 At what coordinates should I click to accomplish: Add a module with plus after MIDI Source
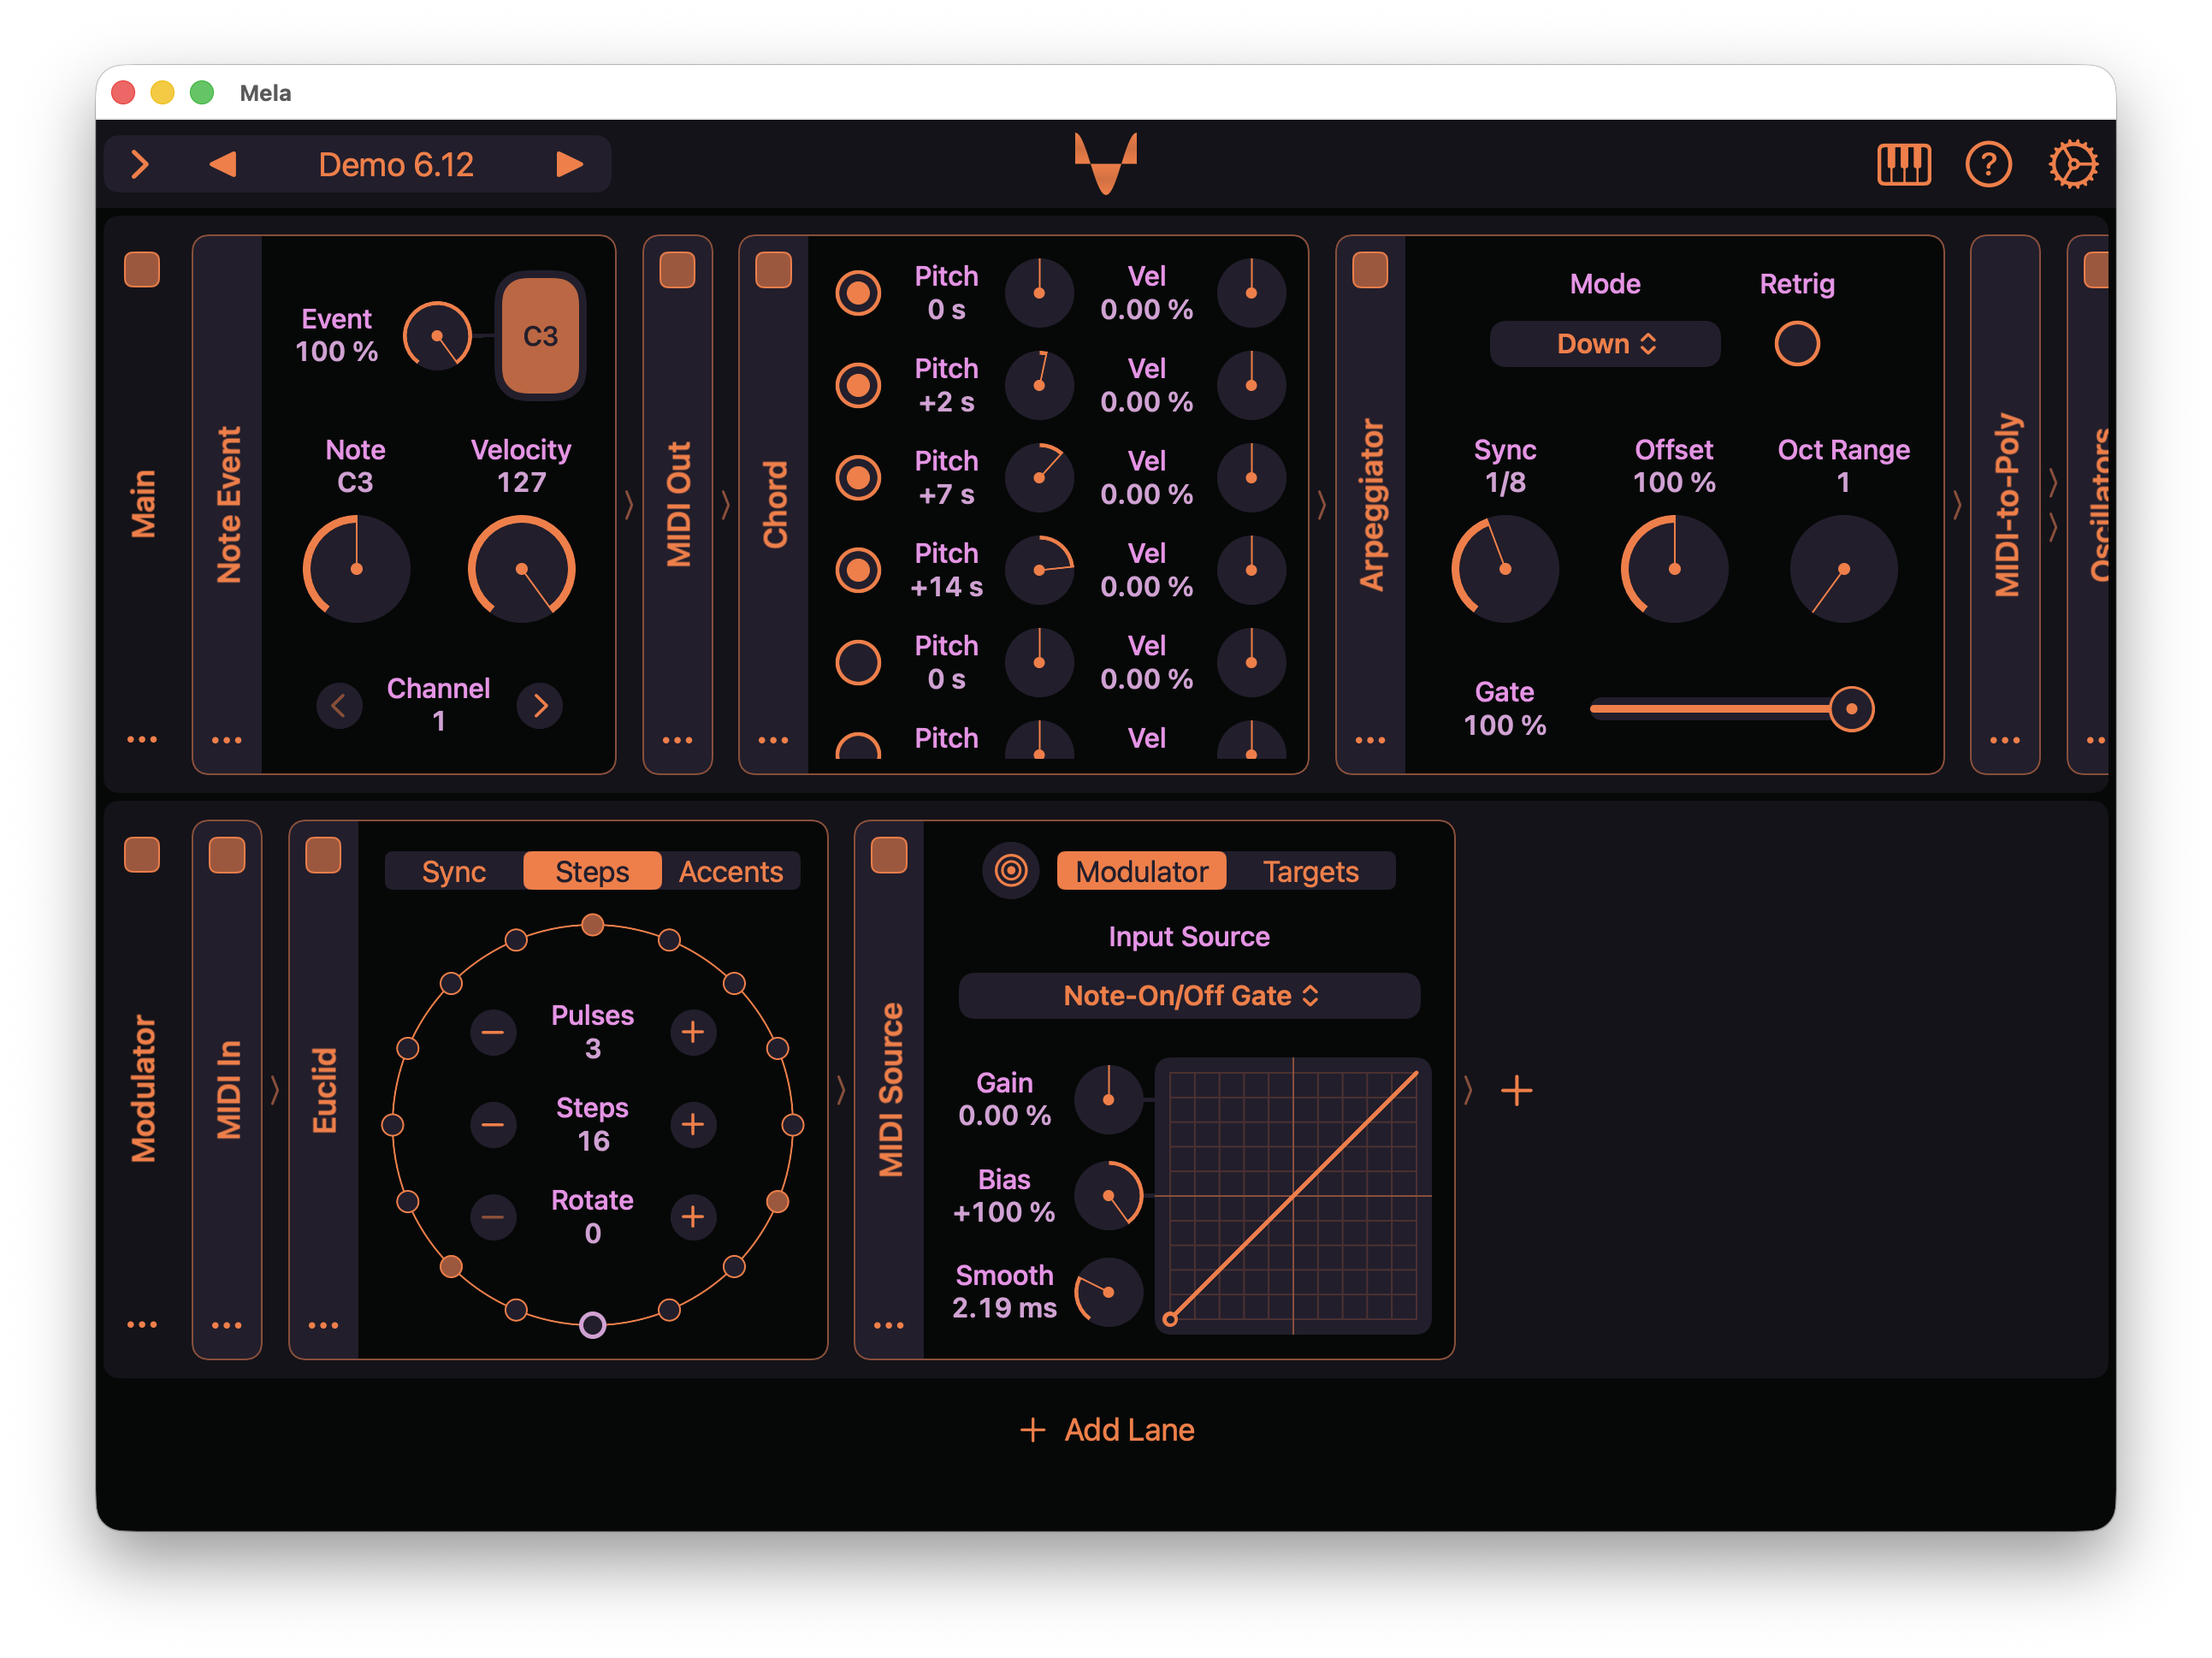click(1516, 1090)
